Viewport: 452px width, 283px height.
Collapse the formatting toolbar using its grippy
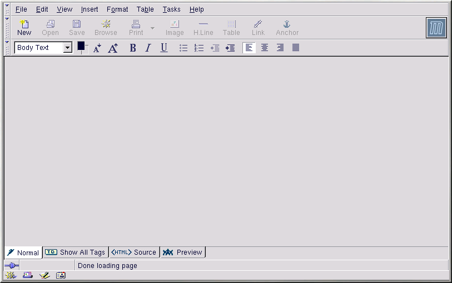[x=7, y=48]
